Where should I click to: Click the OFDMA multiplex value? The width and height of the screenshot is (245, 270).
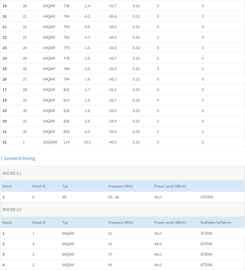click(206, 197)
